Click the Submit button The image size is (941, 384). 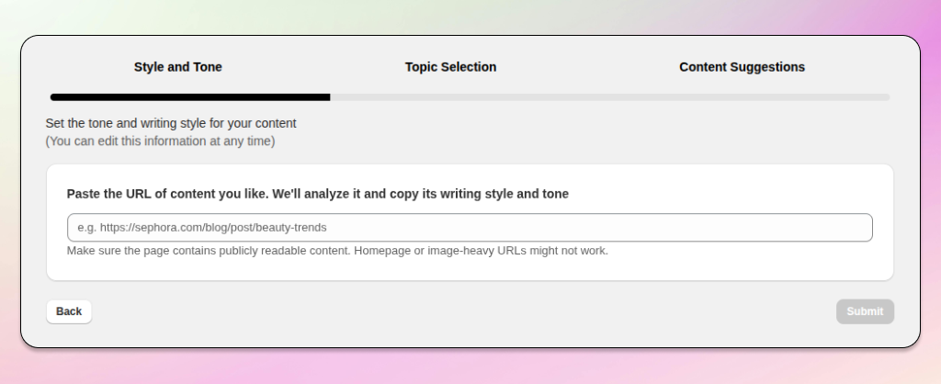click(865, 311)
